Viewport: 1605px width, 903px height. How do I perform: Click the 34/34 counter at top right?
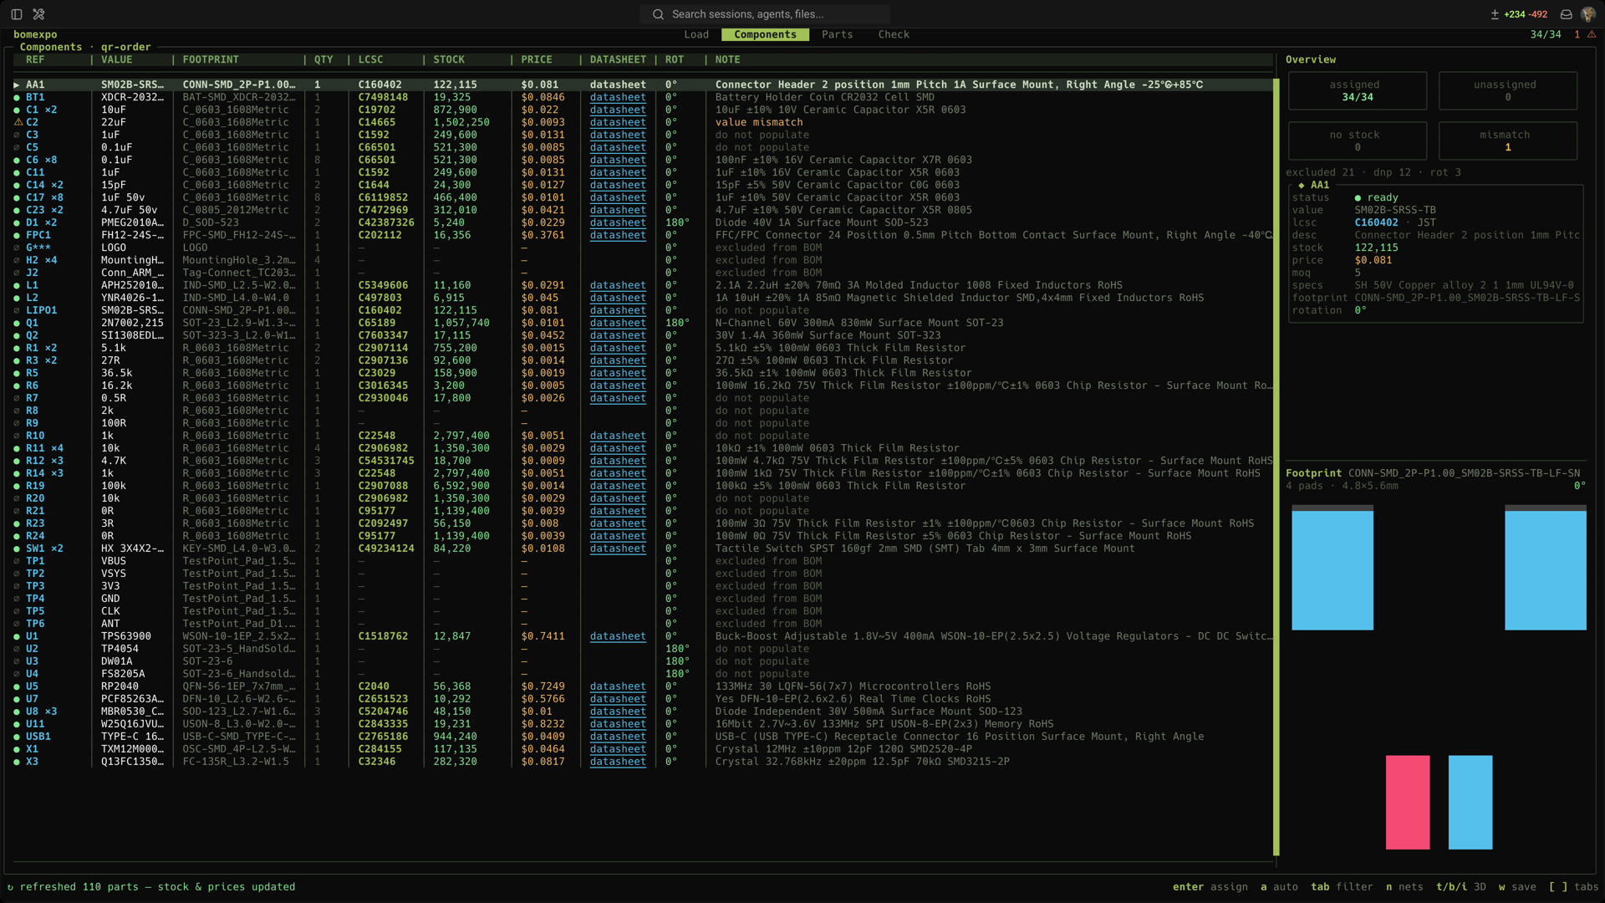[x=1546, y=34]
